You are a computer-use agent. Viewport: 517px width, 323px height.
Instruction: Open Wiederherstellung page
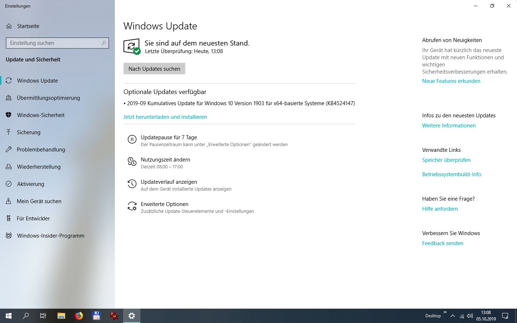[x=57, y=167]
